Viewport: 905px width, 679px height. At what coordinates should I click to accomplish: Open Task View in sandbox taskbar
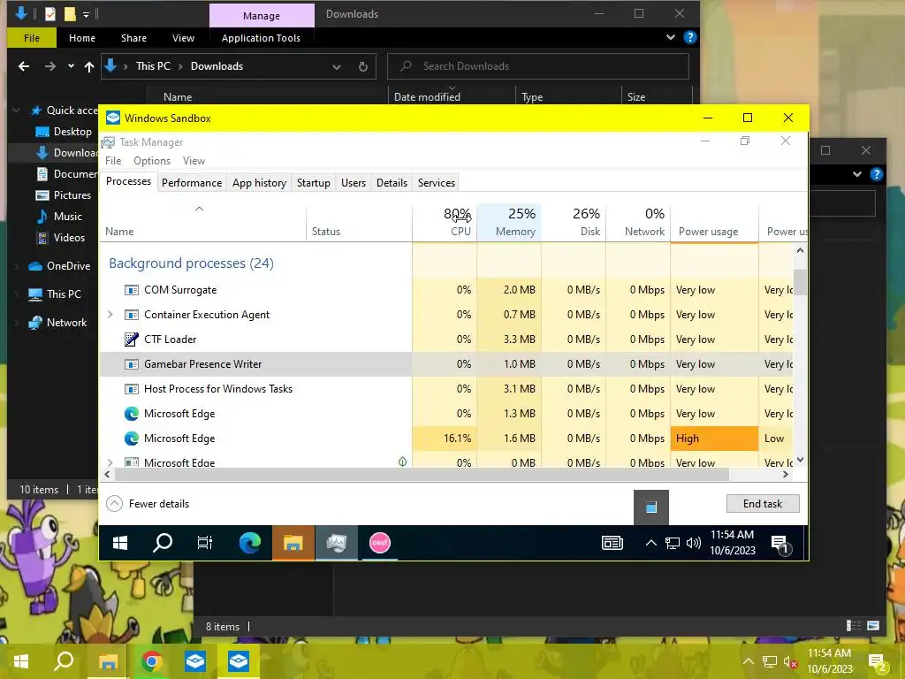(x=205, y=543)
